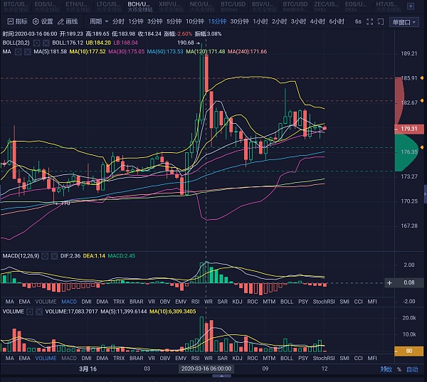Viewport: 427px width, 382px height.
Task: Select MFI in the MACD panel's indicator row
Action: (x=372, y=302)
